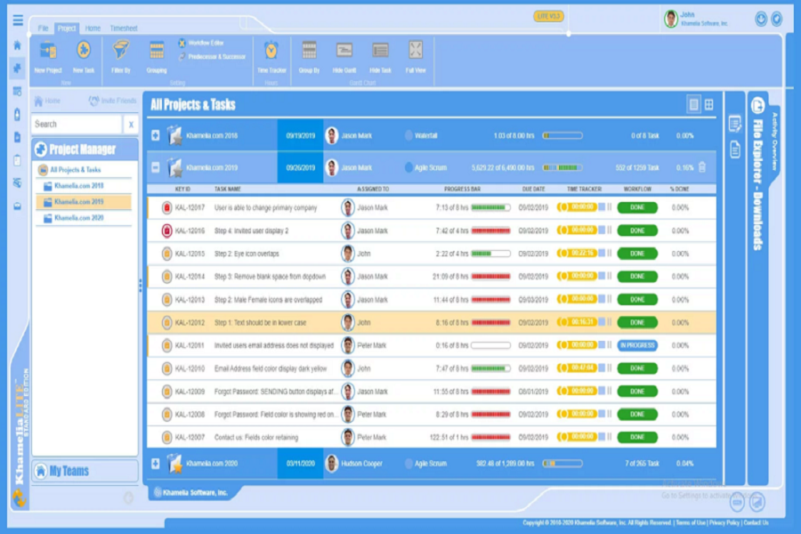The height and width of the screenshot is (534, 801).
Task: Expand the My Teams panel
Action: [x=85, y=471]
